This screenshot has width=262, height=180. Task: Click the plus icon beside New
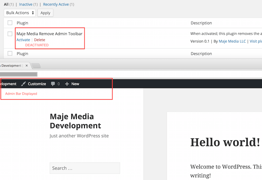tap(67, 84)
